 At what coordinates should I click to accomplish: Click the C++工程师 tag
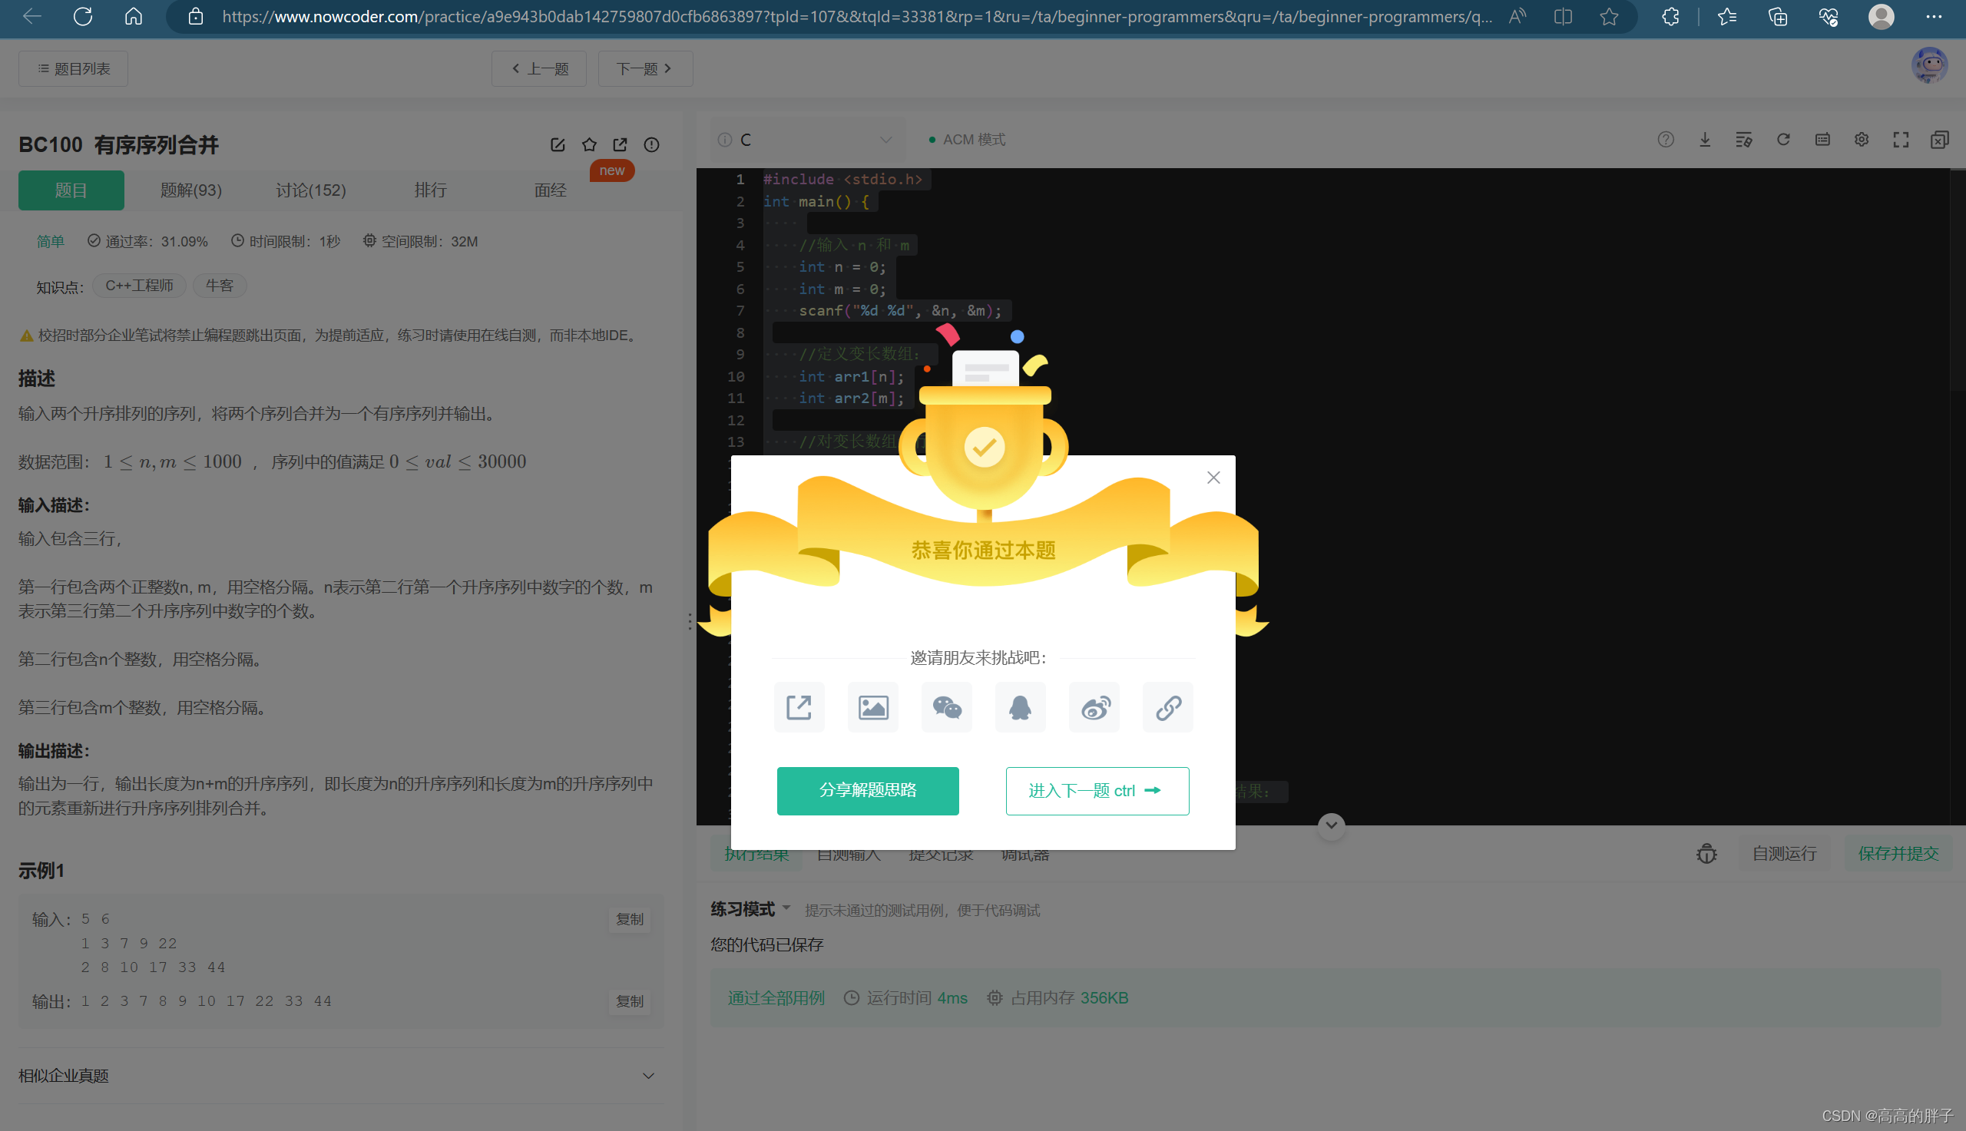(140, 286)
